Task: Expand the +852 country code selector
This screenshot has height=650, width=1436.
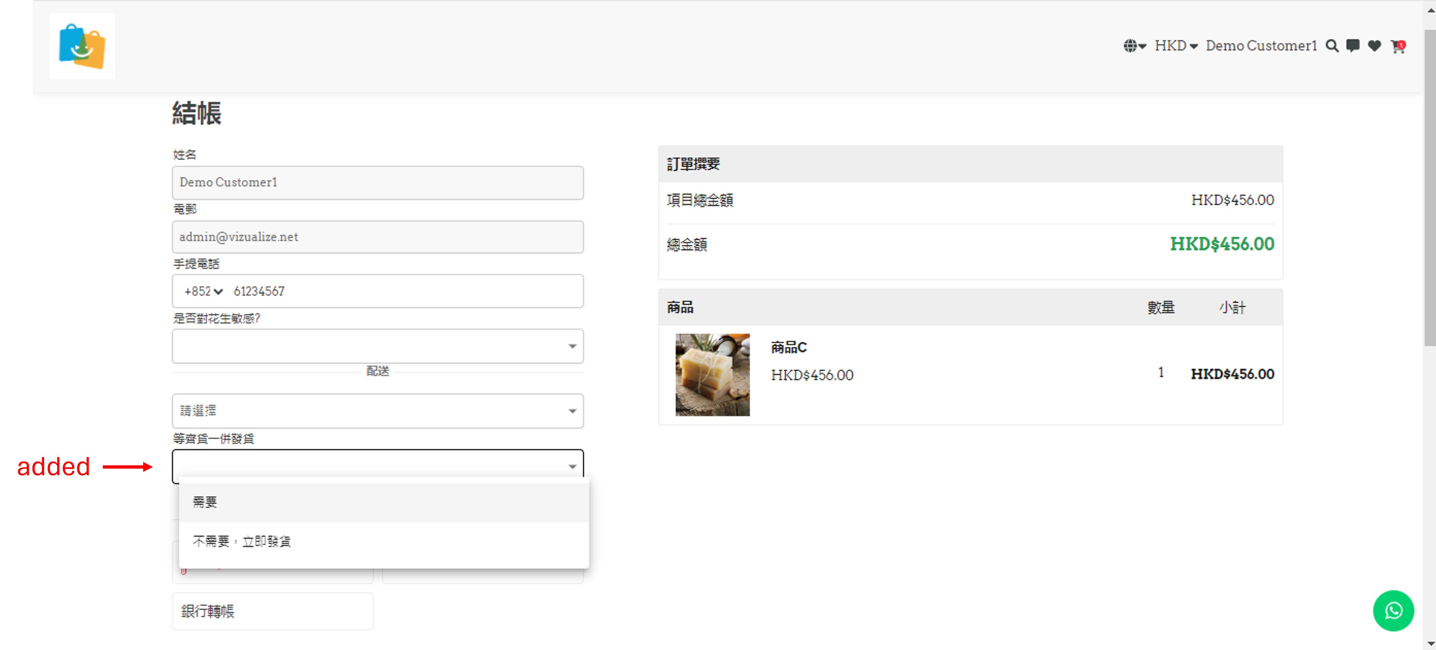Action: tap(203, 291)
